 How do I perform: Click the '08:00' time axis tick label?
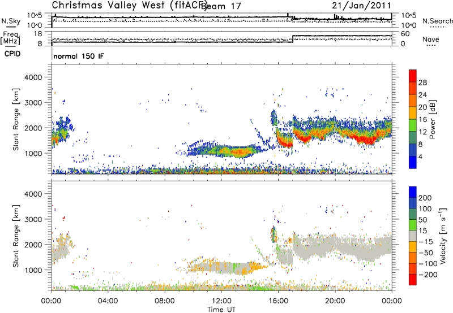[x=165, y=301]
